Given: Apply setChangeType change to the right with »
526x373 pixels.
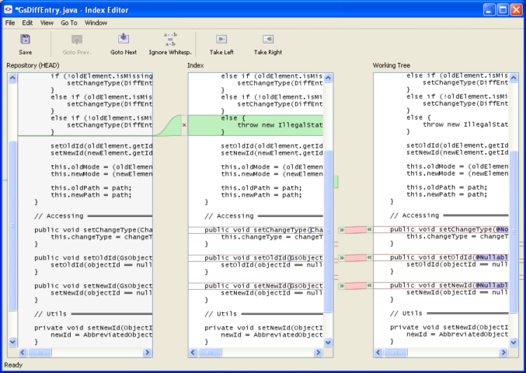Looking at the screenshot, I should (342, 230).
